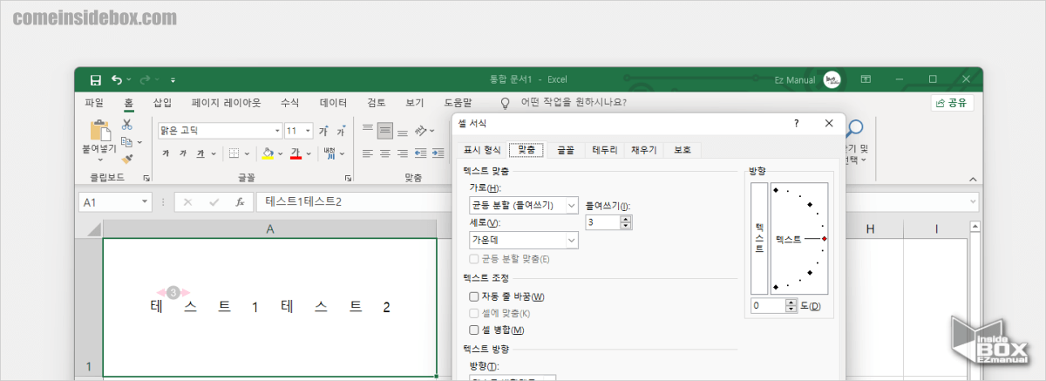1046x381 pixels.
Task: Increase indent in ribbon
Action: tap(438, 153)
